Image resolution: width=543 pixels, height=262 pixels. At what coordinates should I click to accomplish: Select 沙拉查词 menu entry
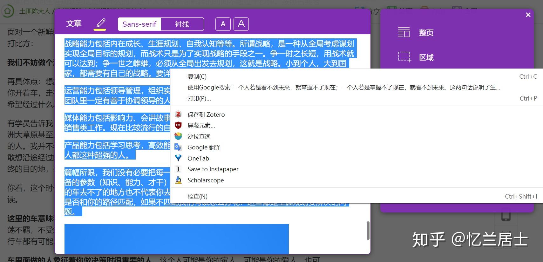[356, 136]
